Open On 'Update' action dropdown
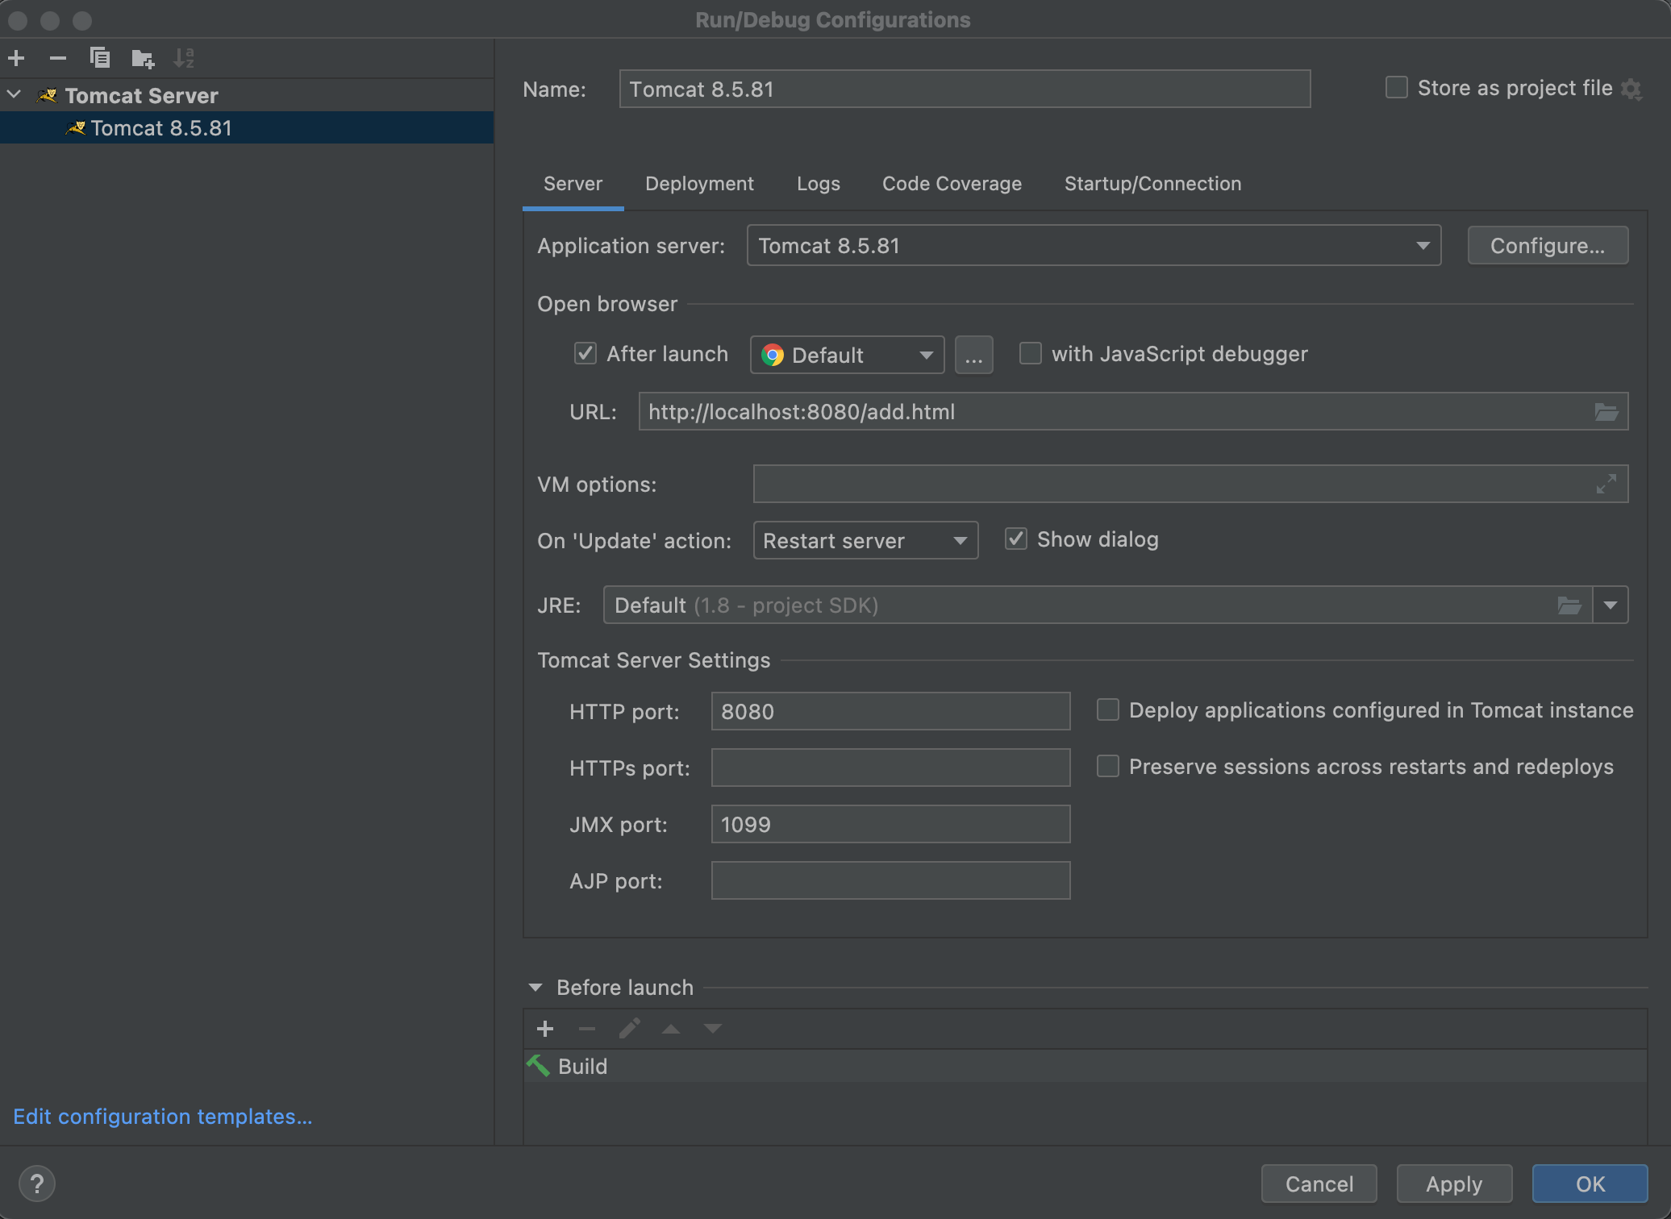The image size is (1671, 1219). (x=865, y=540)
